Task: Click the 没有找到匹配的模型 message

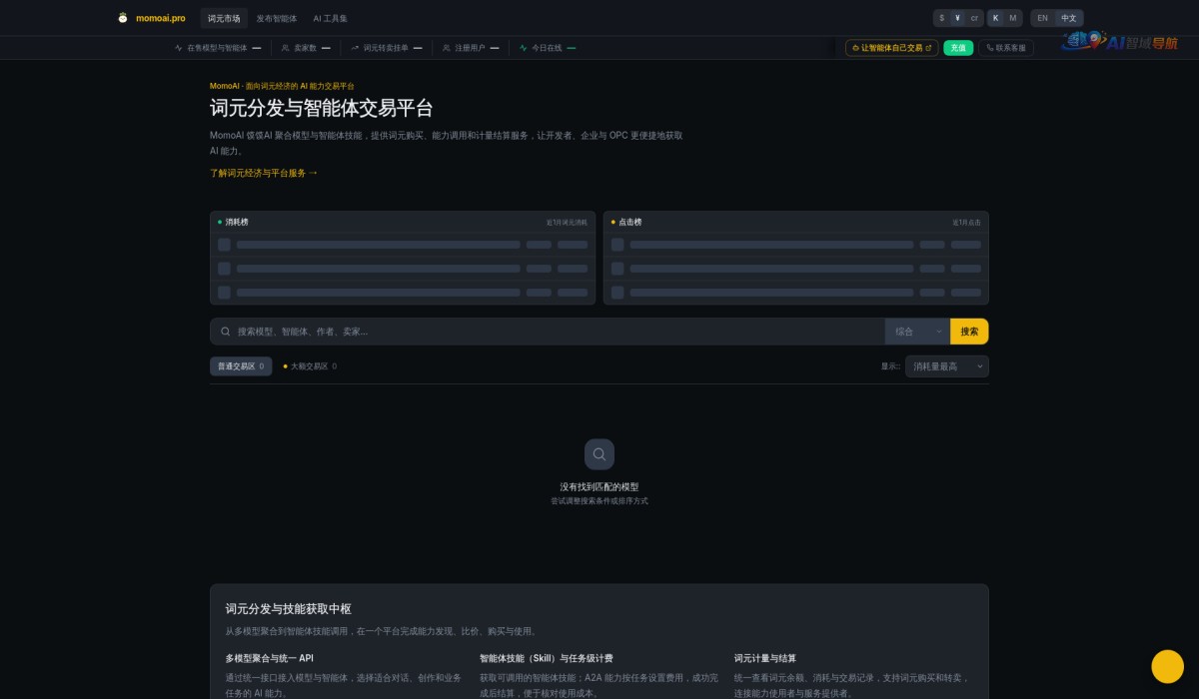Action: point(599,486)
